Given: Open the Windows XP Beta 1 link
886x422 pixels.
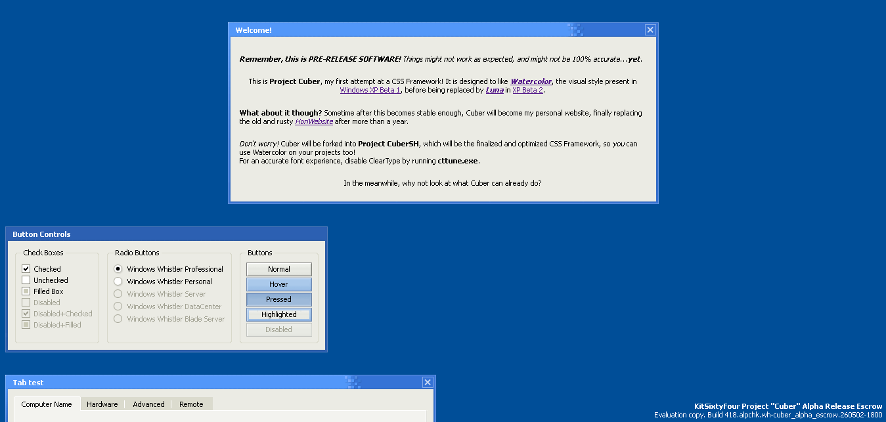Looking at the screenshot, I should click(x=370, y=90).
